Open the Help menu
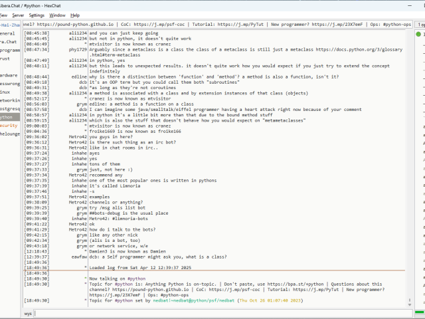Screen dimensions: 425x319 tap(75, 15)
